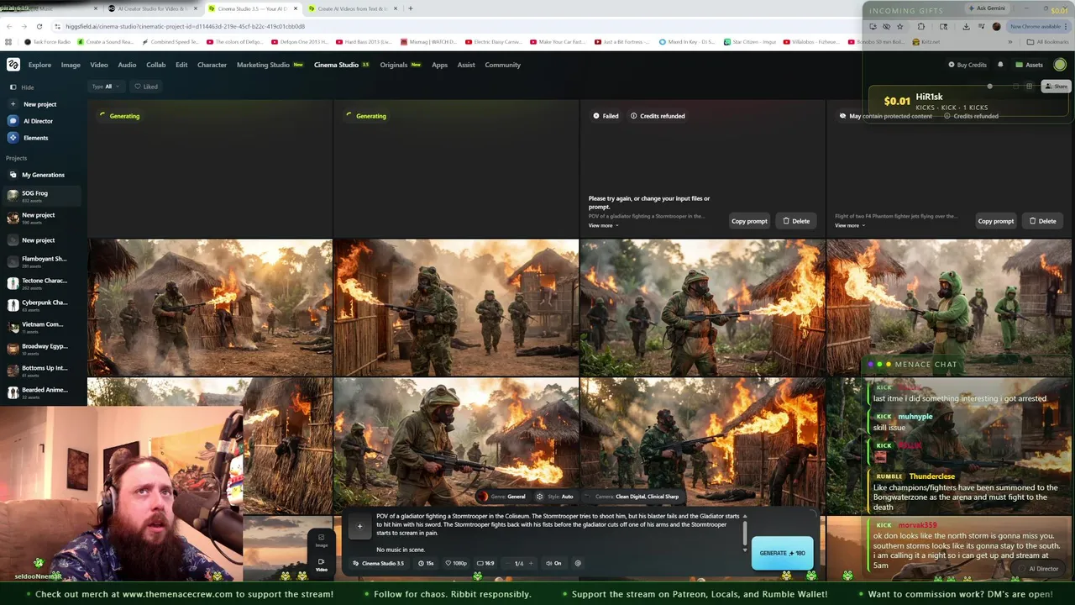The width and height of the screenshot is (1075, 605).
Task: Toggle the Liked filter
Action: pyautogui.click(x=146, y=87)
